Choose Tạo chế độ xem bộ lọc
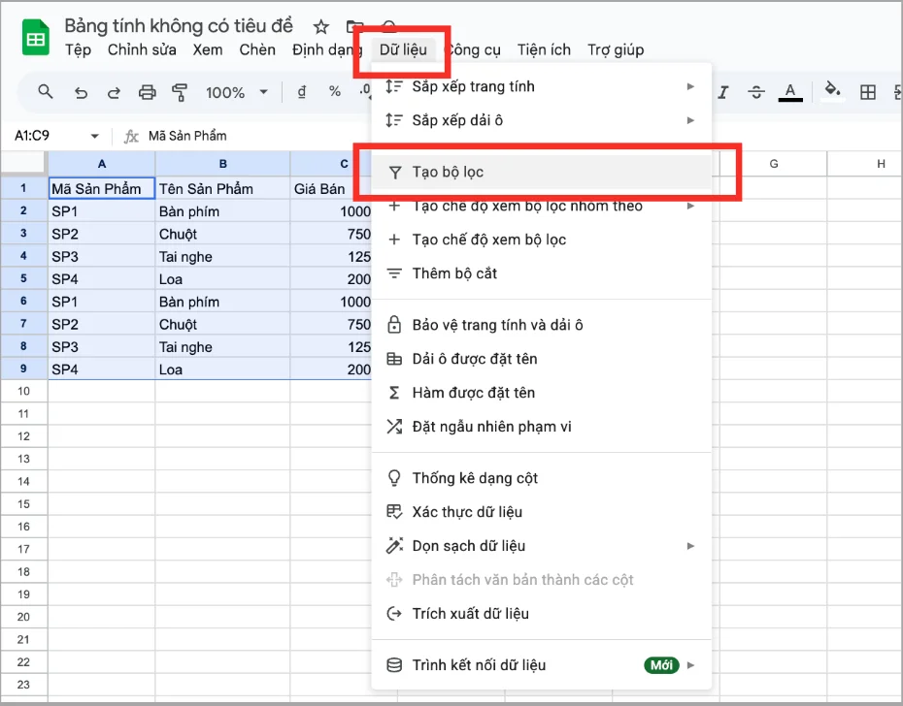Image resolution: width=903 pixels, height=706 pixels. pyautogui.click(x=542, y=240)
